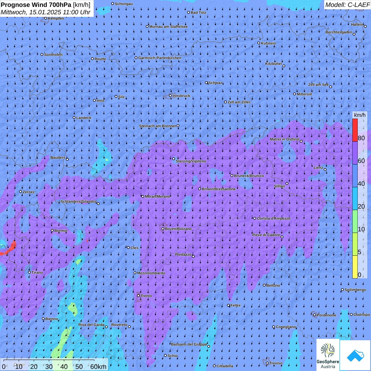Click the Innsbruck city marker
Viewport: 371px width, 371px height.
pos(170,96)
